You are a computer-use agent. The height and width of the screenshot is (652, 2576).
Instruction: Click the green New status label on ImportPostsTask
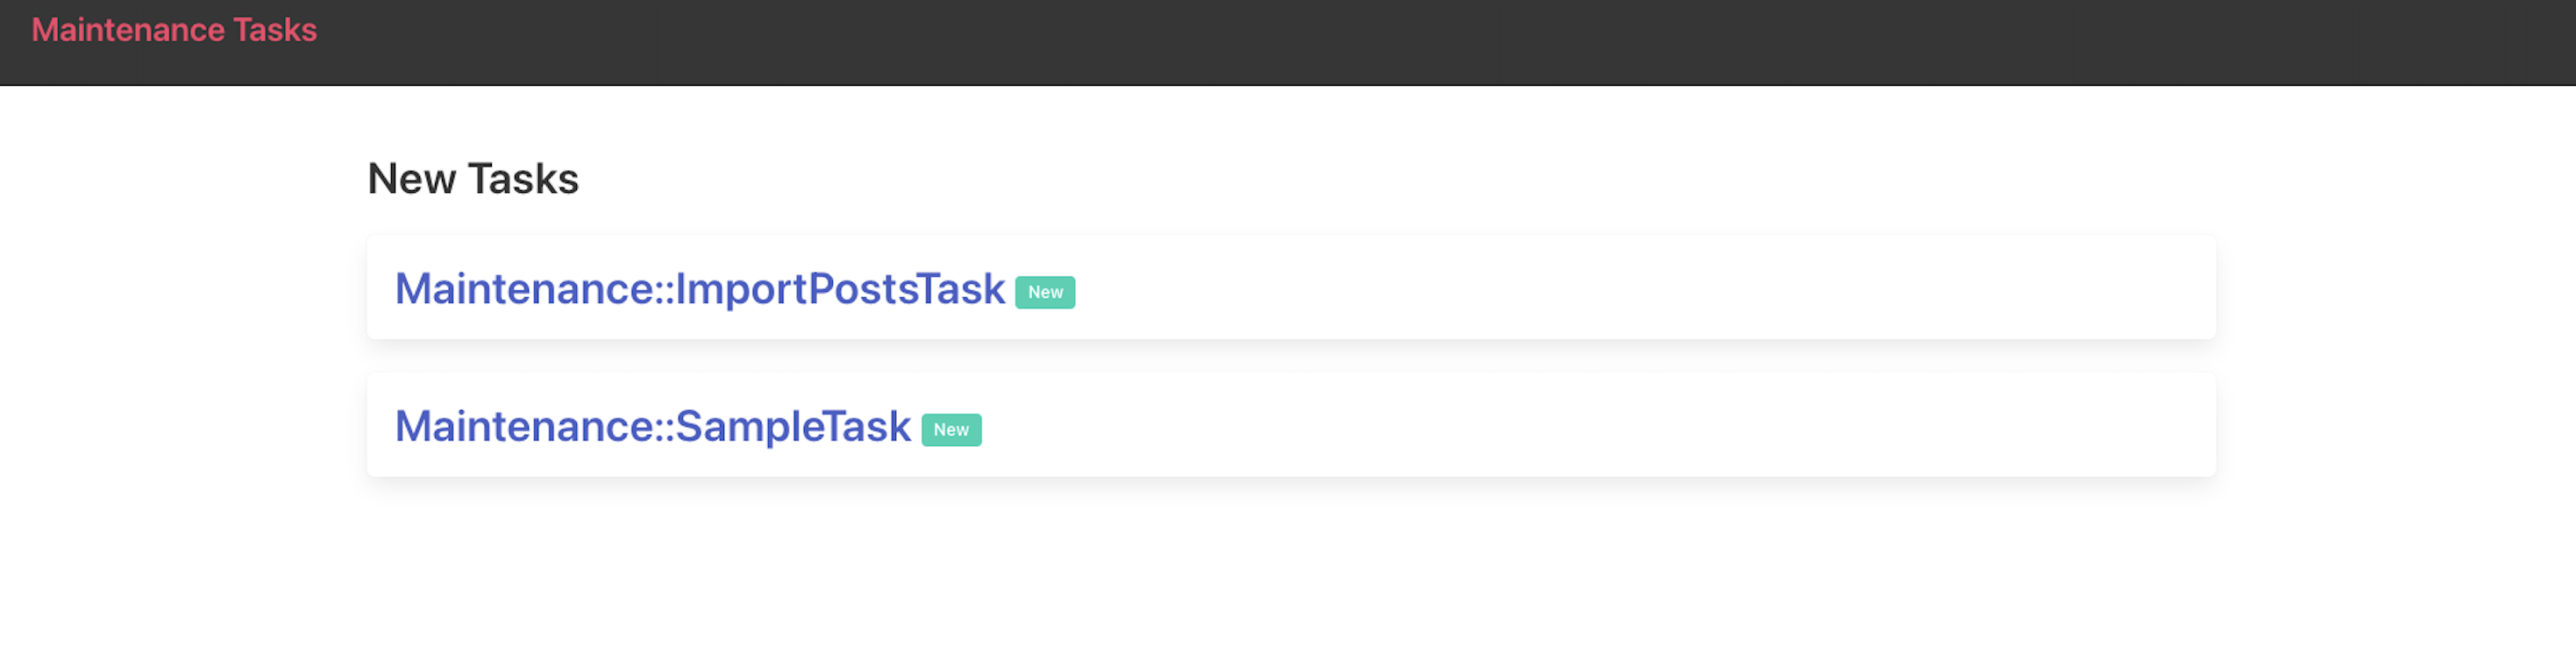point(1043,292)
